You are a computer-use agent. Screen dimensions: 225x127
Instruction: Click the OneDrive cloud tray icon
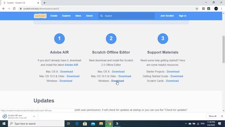[190, 123]
